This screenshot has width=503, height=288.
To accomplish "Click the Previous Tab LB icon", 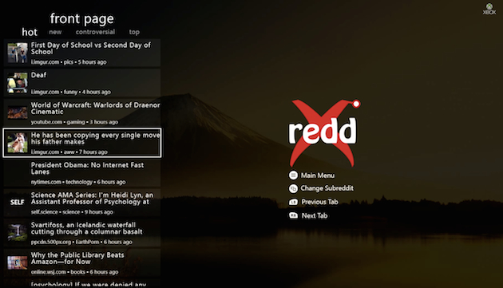I will point(293,202).
